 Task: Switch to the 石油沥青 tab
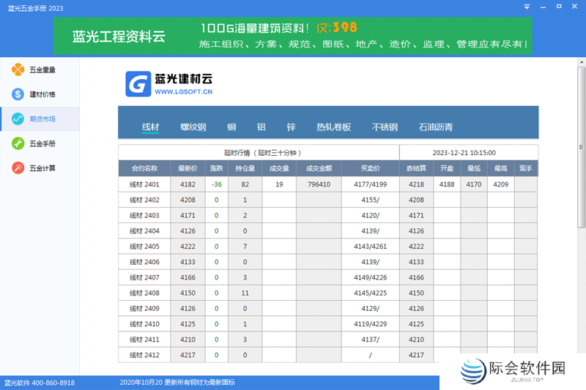pos(436,127)
